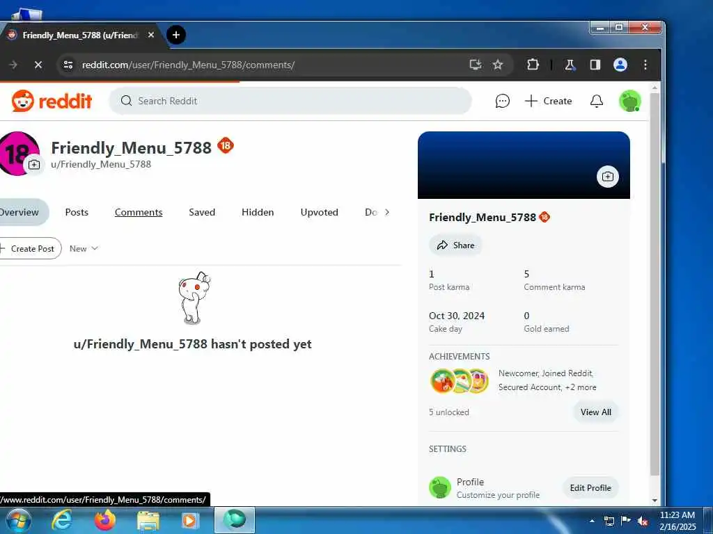
Task: Click the banner image upload camera icon
Action: coord(607,176)
